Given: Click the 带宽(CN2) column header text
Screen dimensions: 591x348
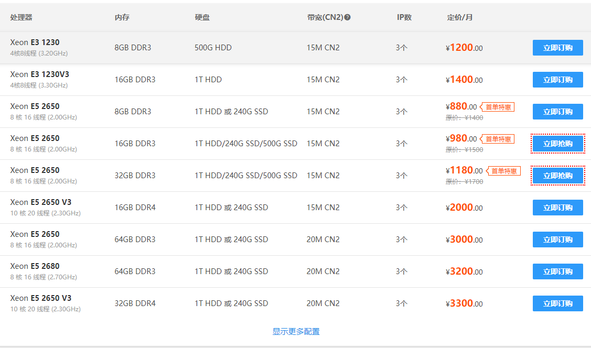Looking at the screenshot, I should pos(325,17).
